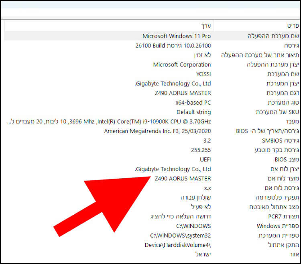Select the 'מצב אתחול מאובטח' label

(274, 207)
